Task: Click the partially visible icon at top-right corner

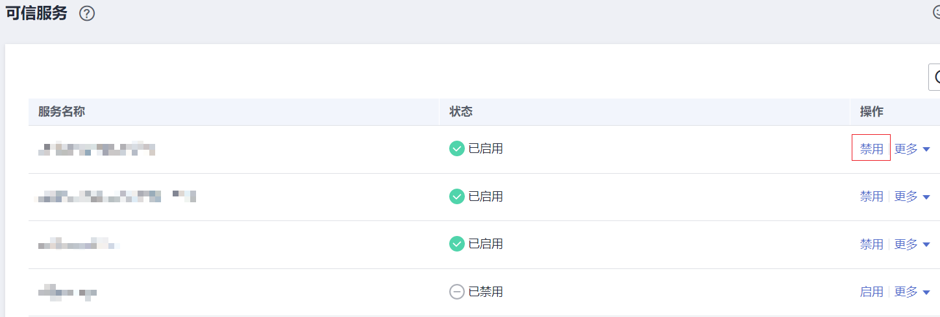Action: click(936, 12)
